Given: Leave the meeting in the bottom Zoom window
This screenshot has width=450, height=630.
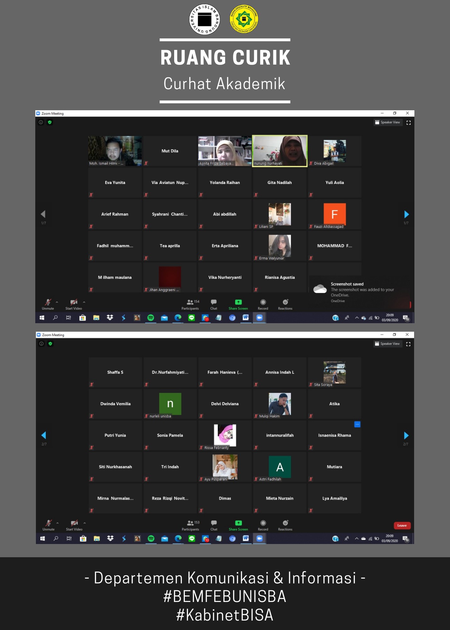Looking at the screenshot, I should 402,525.
